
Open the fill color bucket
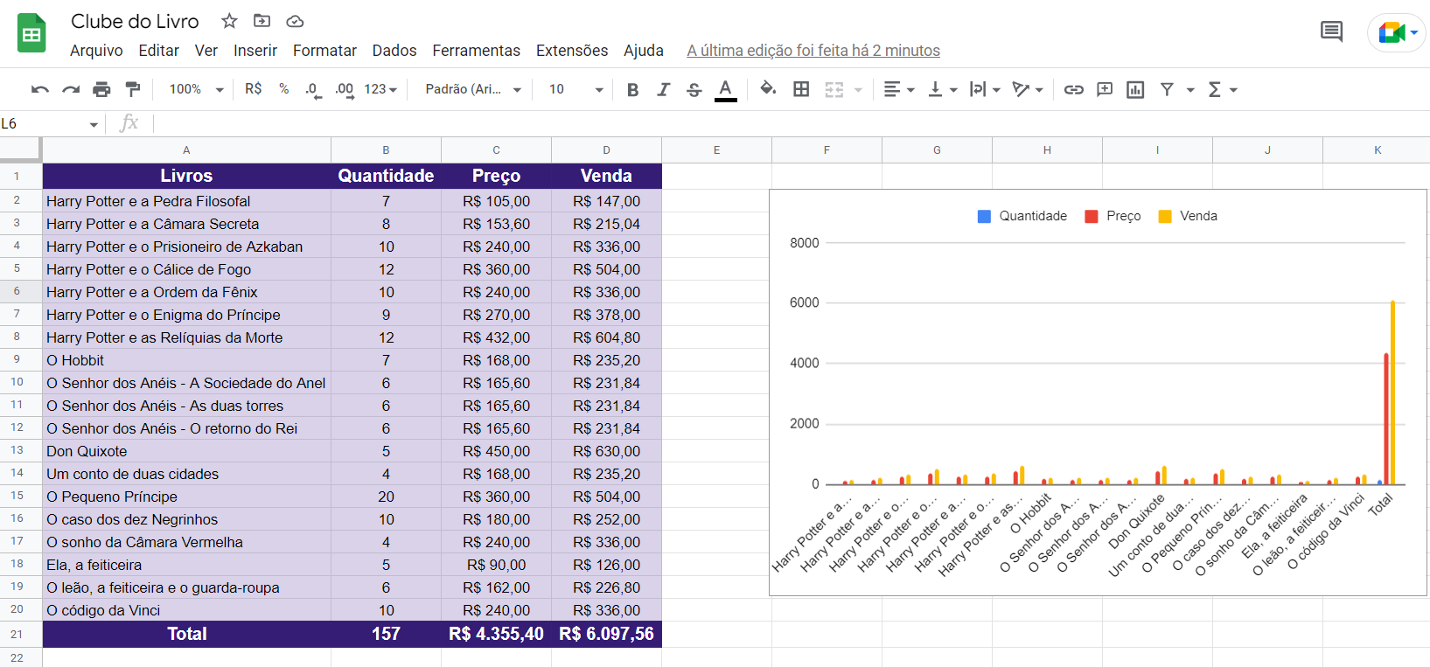tap(768, 88)
